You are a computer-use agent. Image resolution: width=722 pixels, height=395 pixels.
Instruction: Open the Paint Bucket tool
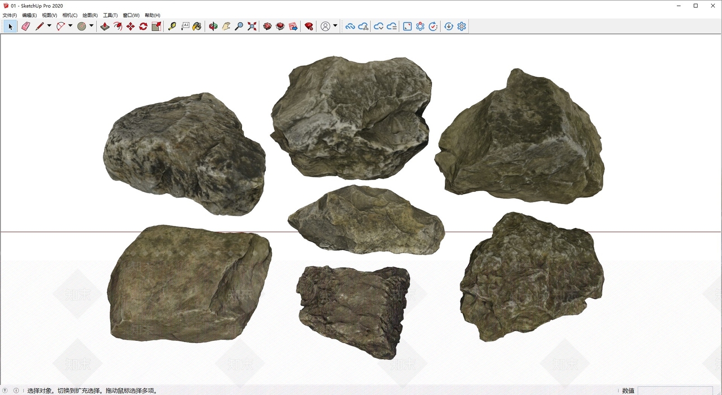pyautogui.click(x=197, y=27)
